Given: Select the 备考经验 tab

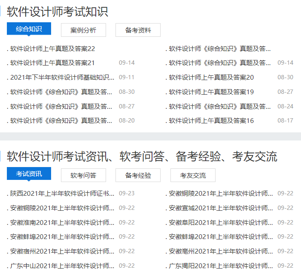Looking at the screenshot, I should pyautogui.click(x=138, y=175).
